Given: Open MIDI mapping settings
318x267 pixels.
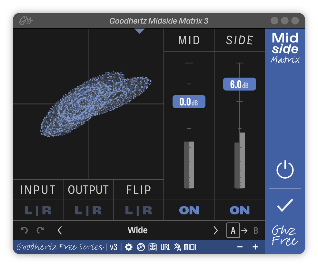Looking at the screenshot, I should [x=190, y=247].
